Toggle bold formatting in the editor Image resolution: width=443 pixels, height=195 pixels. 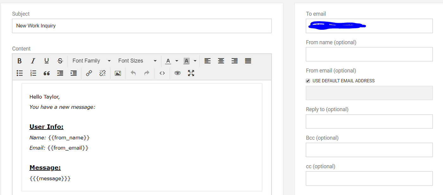click(19, 60)
